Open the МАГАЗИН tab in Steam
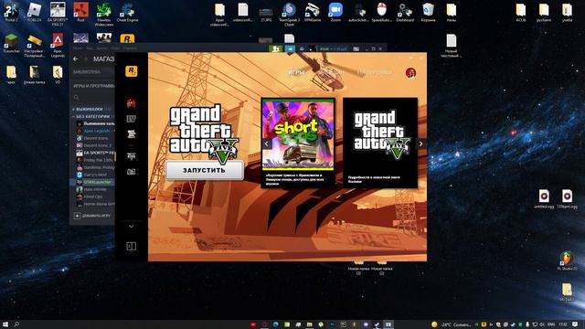 tap(103, 58)
